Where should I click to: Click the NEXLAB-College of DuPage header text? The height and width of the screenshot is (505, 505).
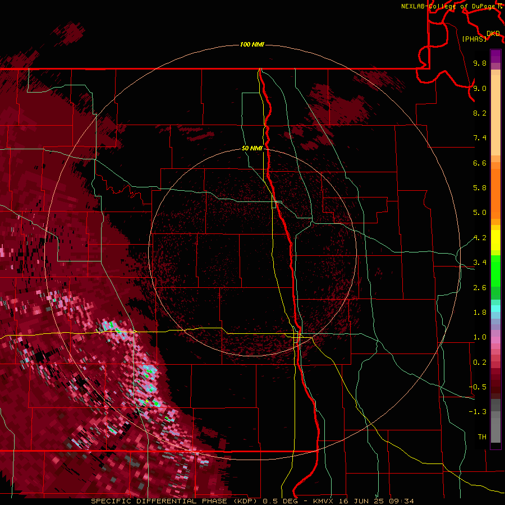pos(449,6)
